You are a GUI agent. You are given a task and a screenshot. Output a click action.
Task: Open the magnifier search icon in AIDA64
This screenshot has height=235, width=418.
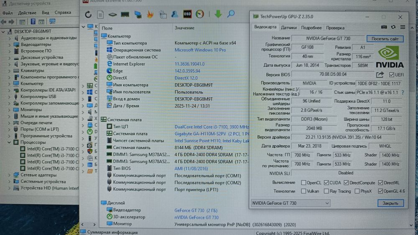tap(231, 14)
